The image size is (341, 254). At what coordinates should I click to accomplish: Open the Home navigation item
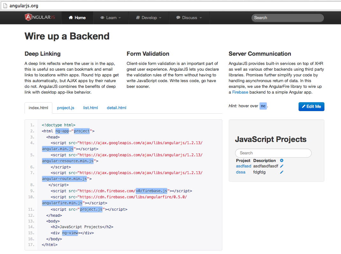(x=77, y=18)
